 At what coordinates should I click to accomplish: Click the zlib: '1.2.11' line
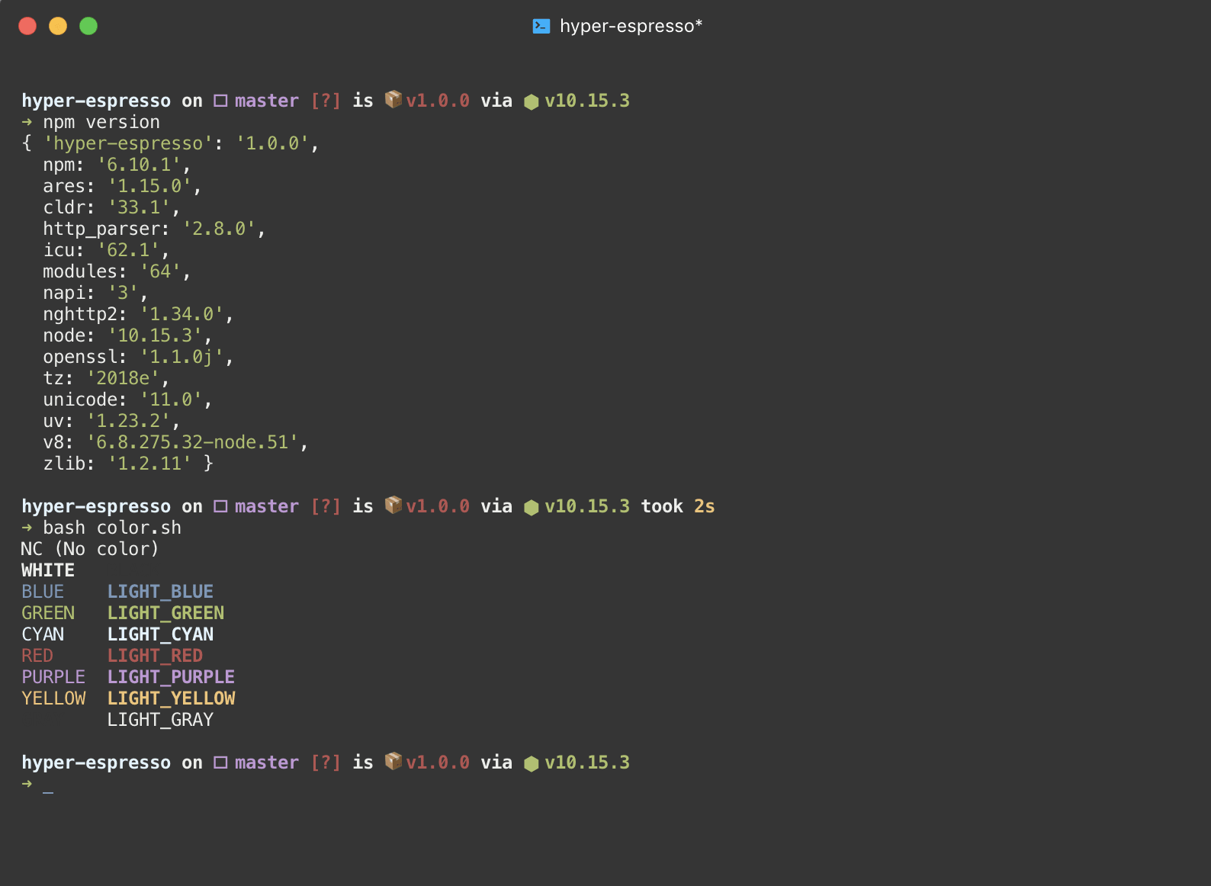click(x=128, y=464)
